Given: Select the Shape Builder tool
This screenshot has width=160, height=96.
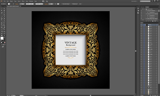Looking at the screenshot, I should (2, 25).
